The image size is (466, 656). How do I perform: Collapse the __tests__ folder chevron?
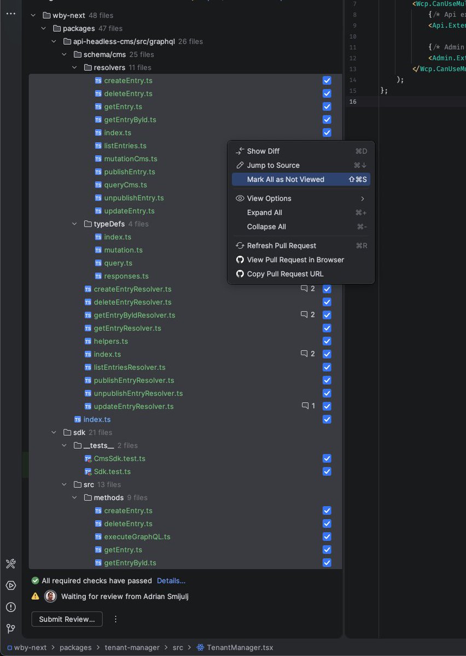tap(65, 446)
